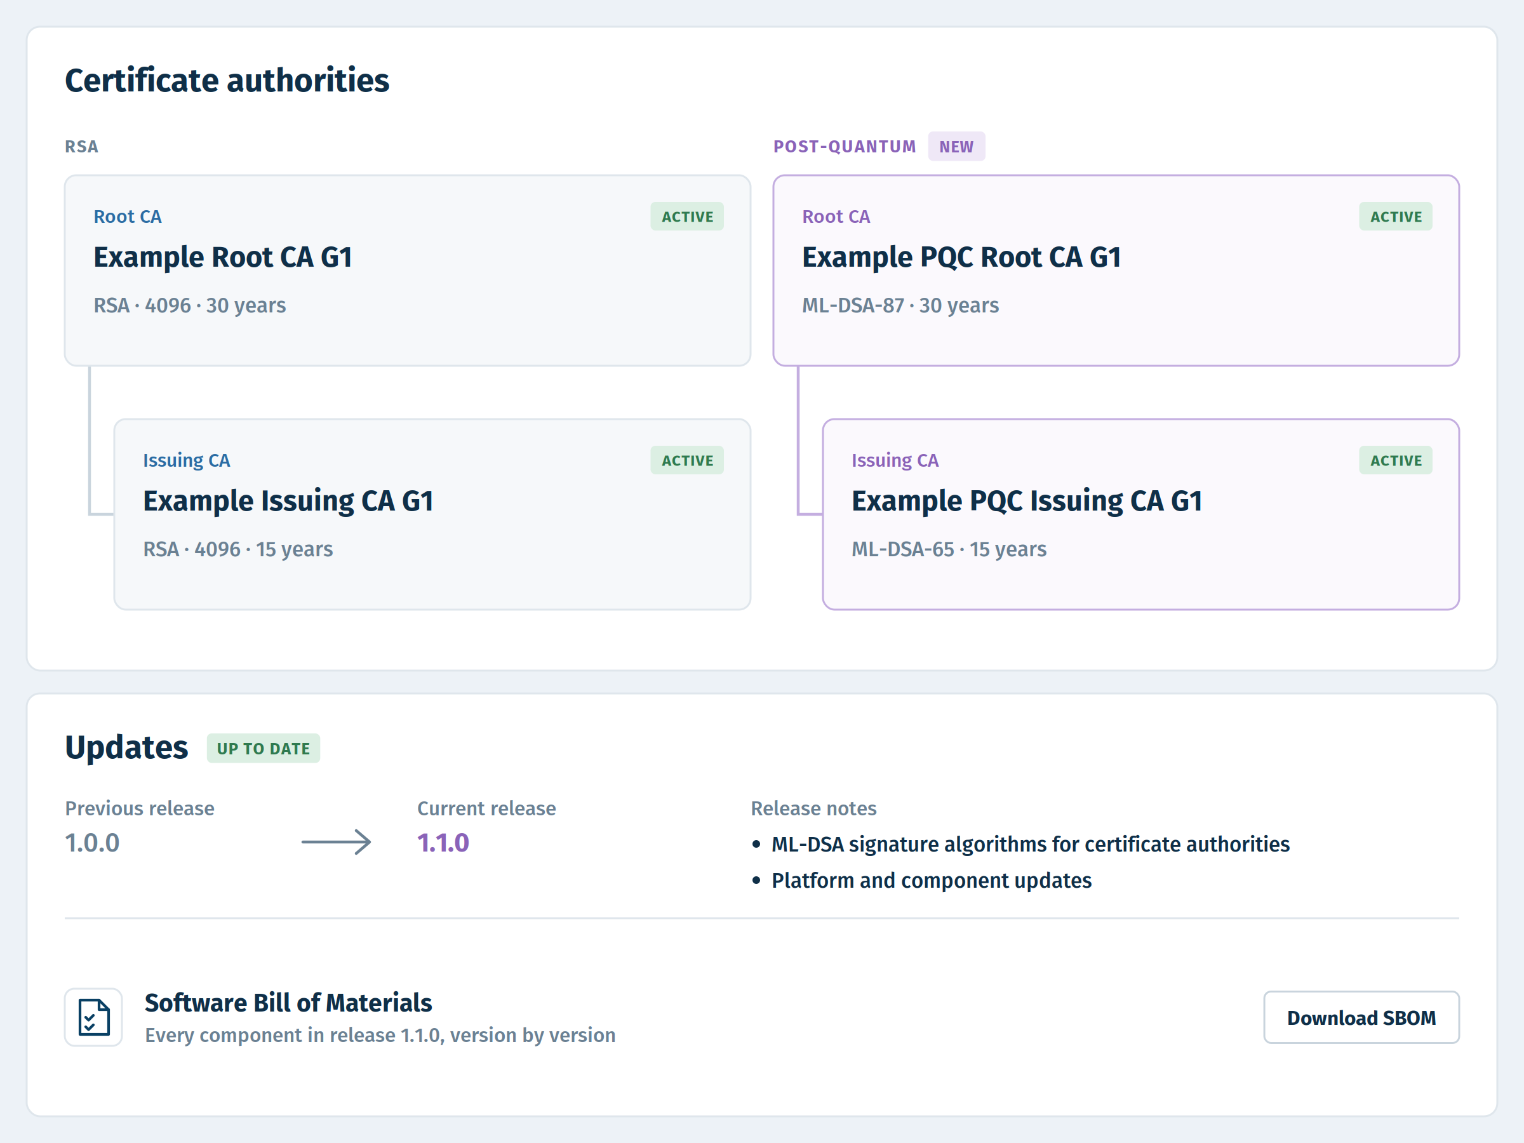Click ACTIVE badge on Example Root CA G1
Image resolution: width=1524 pixels, height=1143 pixels.
pyautogui.click(x=687, y=217)
